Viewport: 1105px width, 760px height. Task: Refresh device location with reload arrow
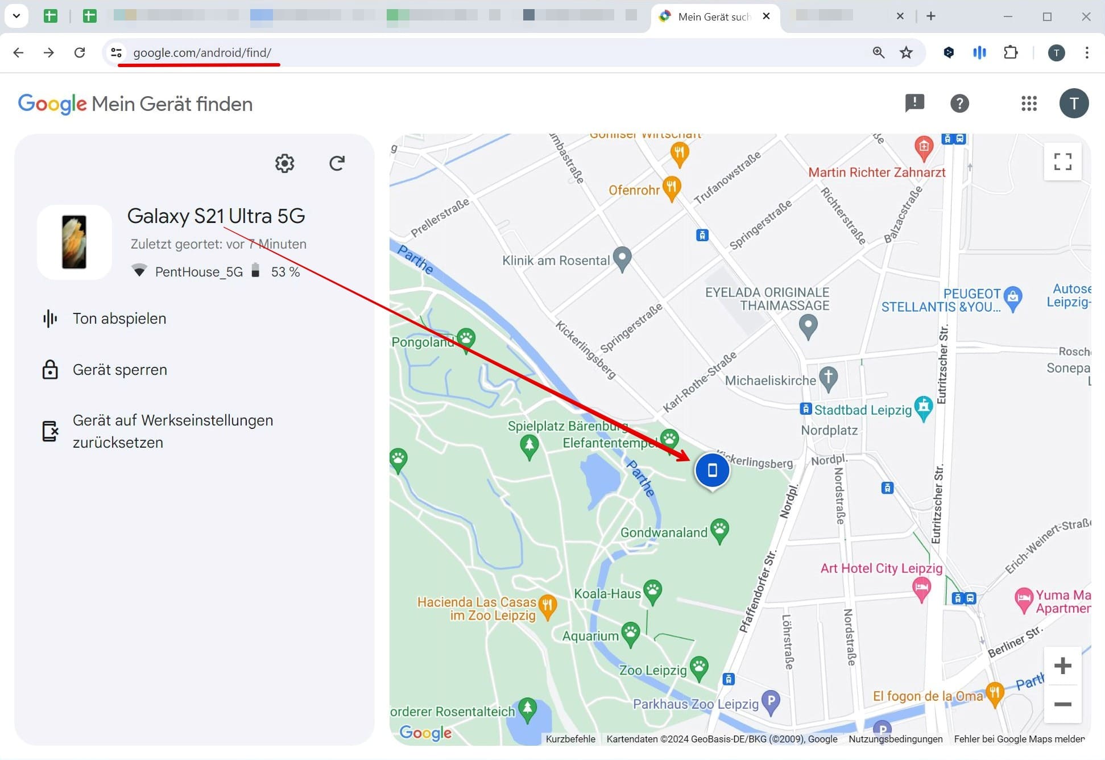pos(337,163)
